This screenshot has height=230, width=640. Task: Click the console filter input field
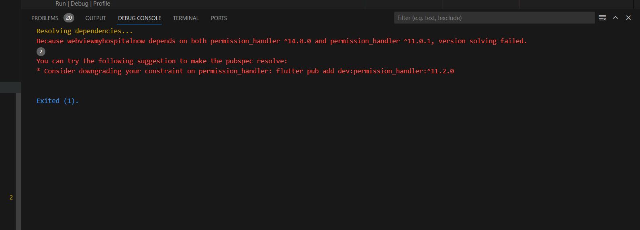coord(494,18)
